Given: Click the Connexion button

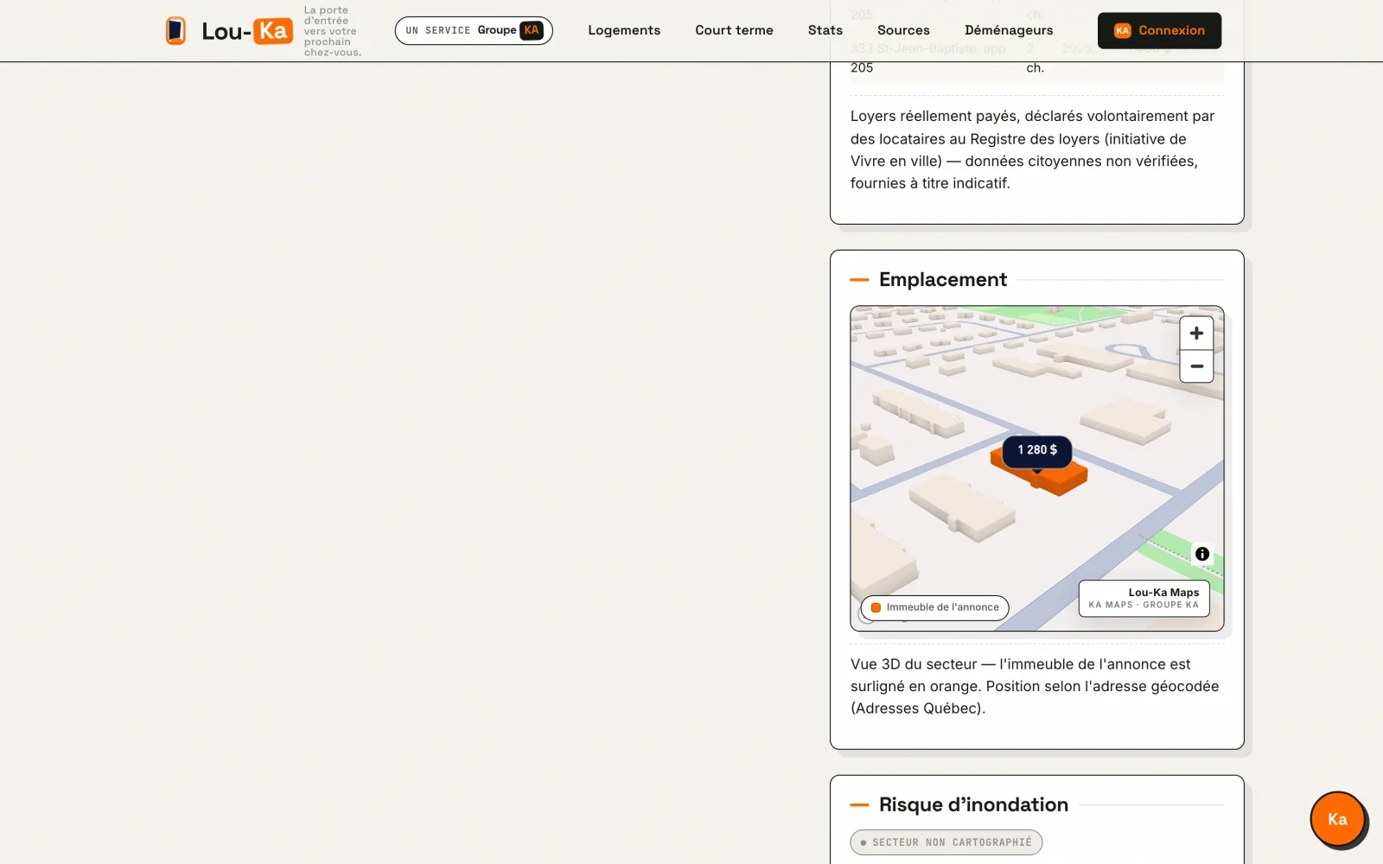Looking at the screenshot, I should pyautogui.click(x=1159, y=30).
